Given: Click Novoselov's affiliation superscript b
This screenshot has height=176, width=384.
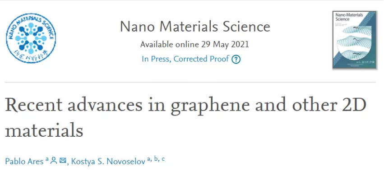Looking at the screenshot, I should tap(156, 159).
